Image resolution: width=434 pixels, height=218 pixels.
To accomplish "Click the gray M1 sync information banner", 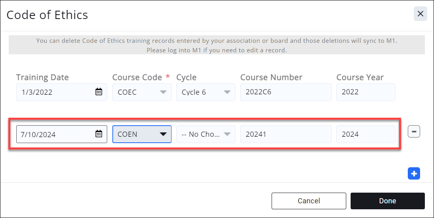I will pyautogui.click(x=216, y=45).
